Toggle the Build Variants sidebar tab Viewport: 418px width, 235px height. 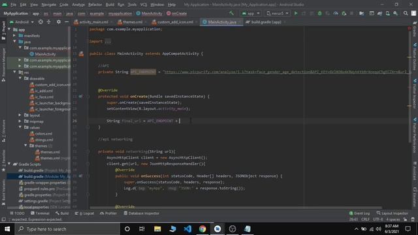coord(3,193)
